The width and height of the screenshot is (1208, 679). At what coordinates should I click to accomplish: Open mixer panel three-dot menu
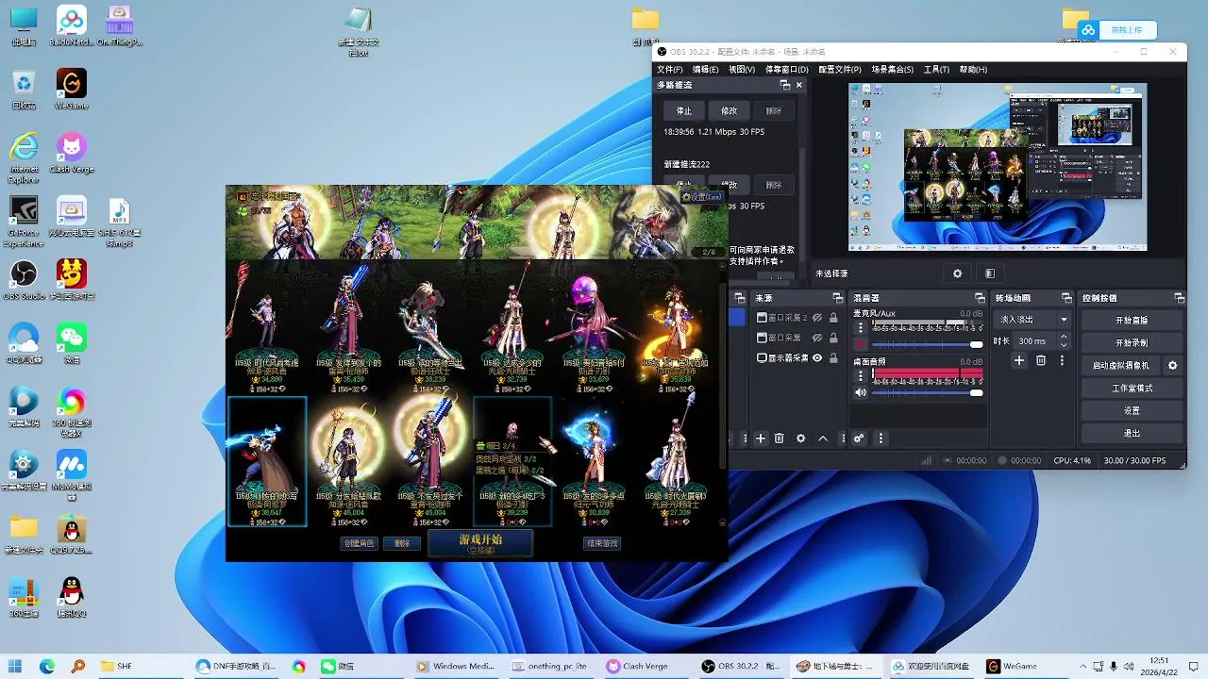pyautogui.click(x=881, y=439)
